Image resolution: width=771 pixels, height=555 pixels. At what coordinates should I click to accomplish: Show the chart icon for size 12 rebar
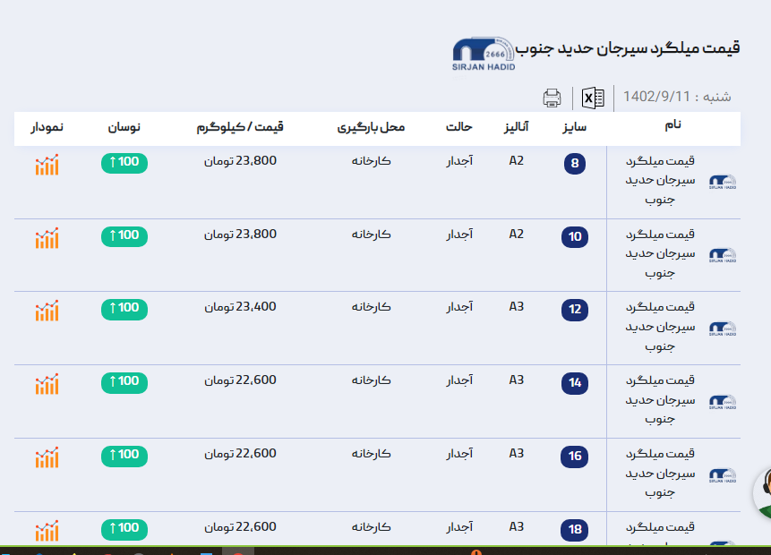click(47, 311)
